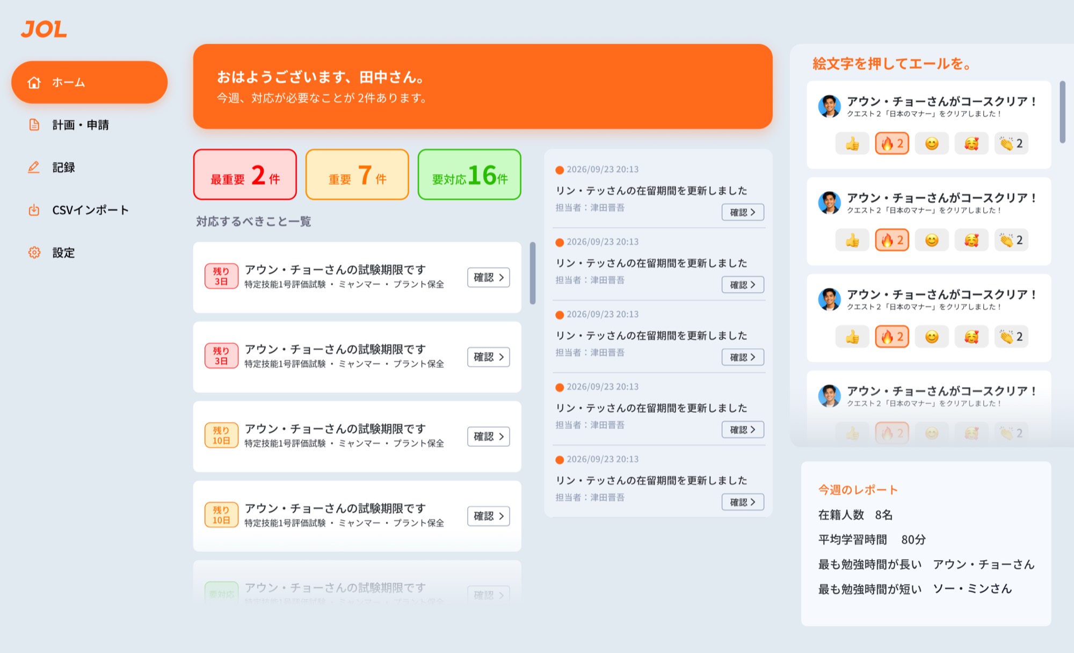Screen dimensions: 1074x653
Task: Filter by 最重要 2件 card
Action: 245,175
